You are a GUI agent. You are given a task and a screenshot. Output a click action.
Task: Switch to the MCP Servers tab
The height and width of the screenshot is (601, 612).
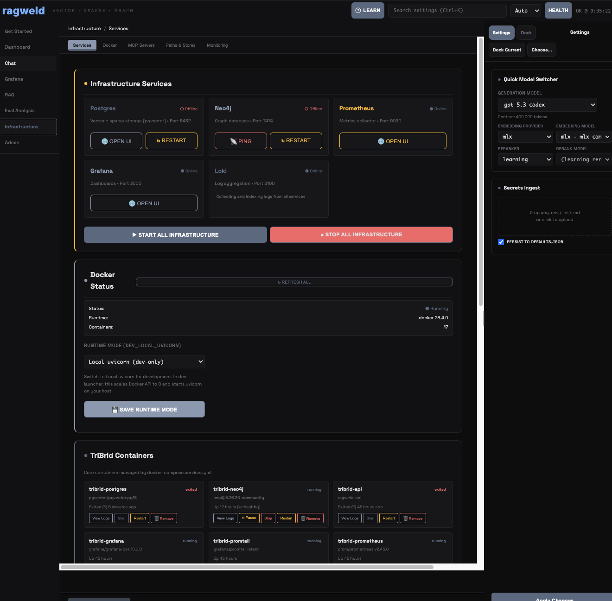pos(141,45)
